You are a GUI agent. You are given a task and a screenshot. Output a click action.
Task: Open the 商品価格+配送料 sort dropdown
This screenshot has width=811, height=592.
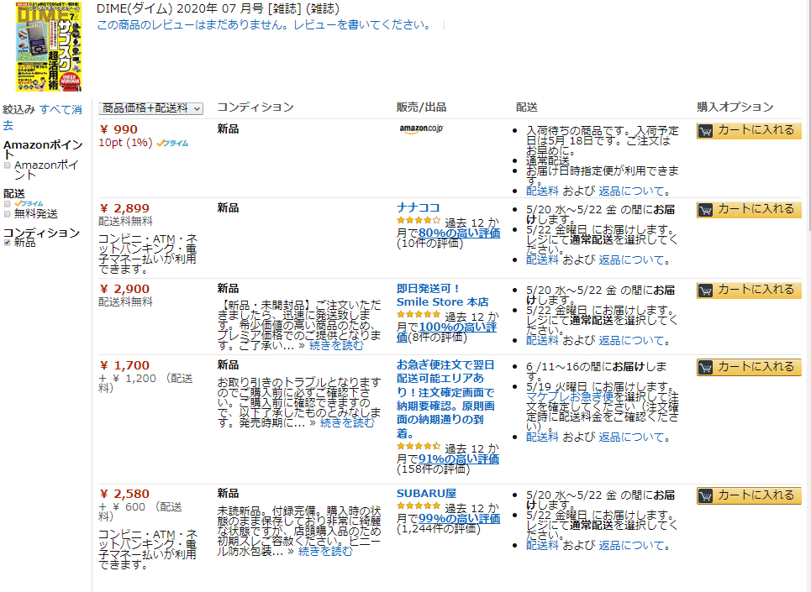click(x=150, y=108)
